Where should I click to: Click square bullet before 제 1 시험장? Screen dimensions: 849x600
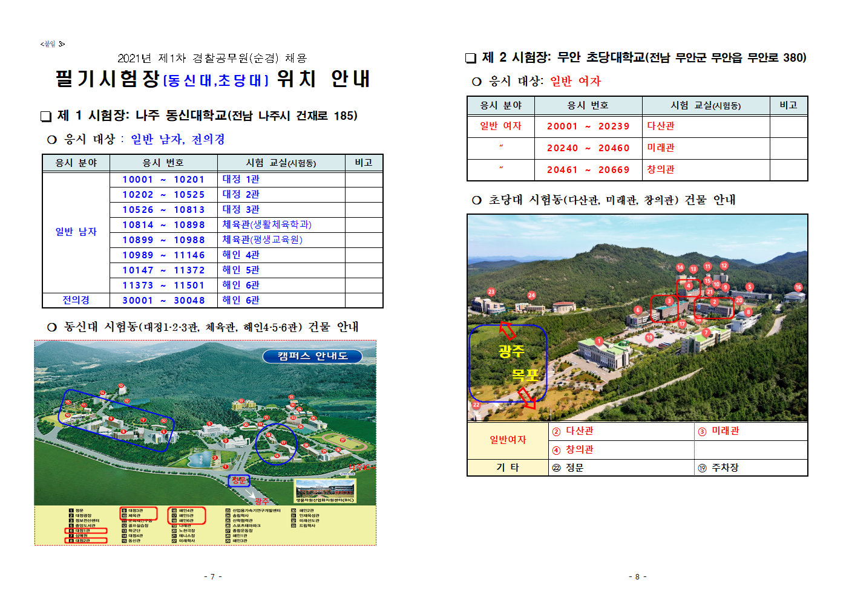click(46, 116)
